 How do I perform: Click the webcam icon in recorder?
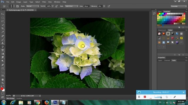(x=167, y=97)
